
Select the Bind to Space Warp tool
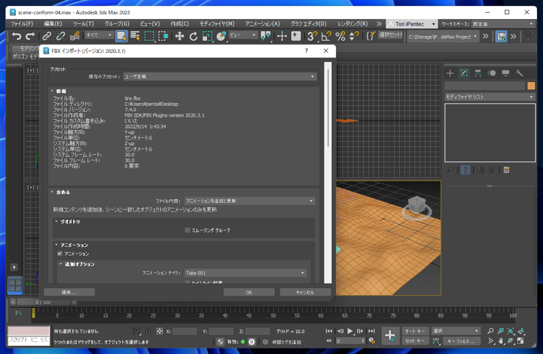(75, 36)
